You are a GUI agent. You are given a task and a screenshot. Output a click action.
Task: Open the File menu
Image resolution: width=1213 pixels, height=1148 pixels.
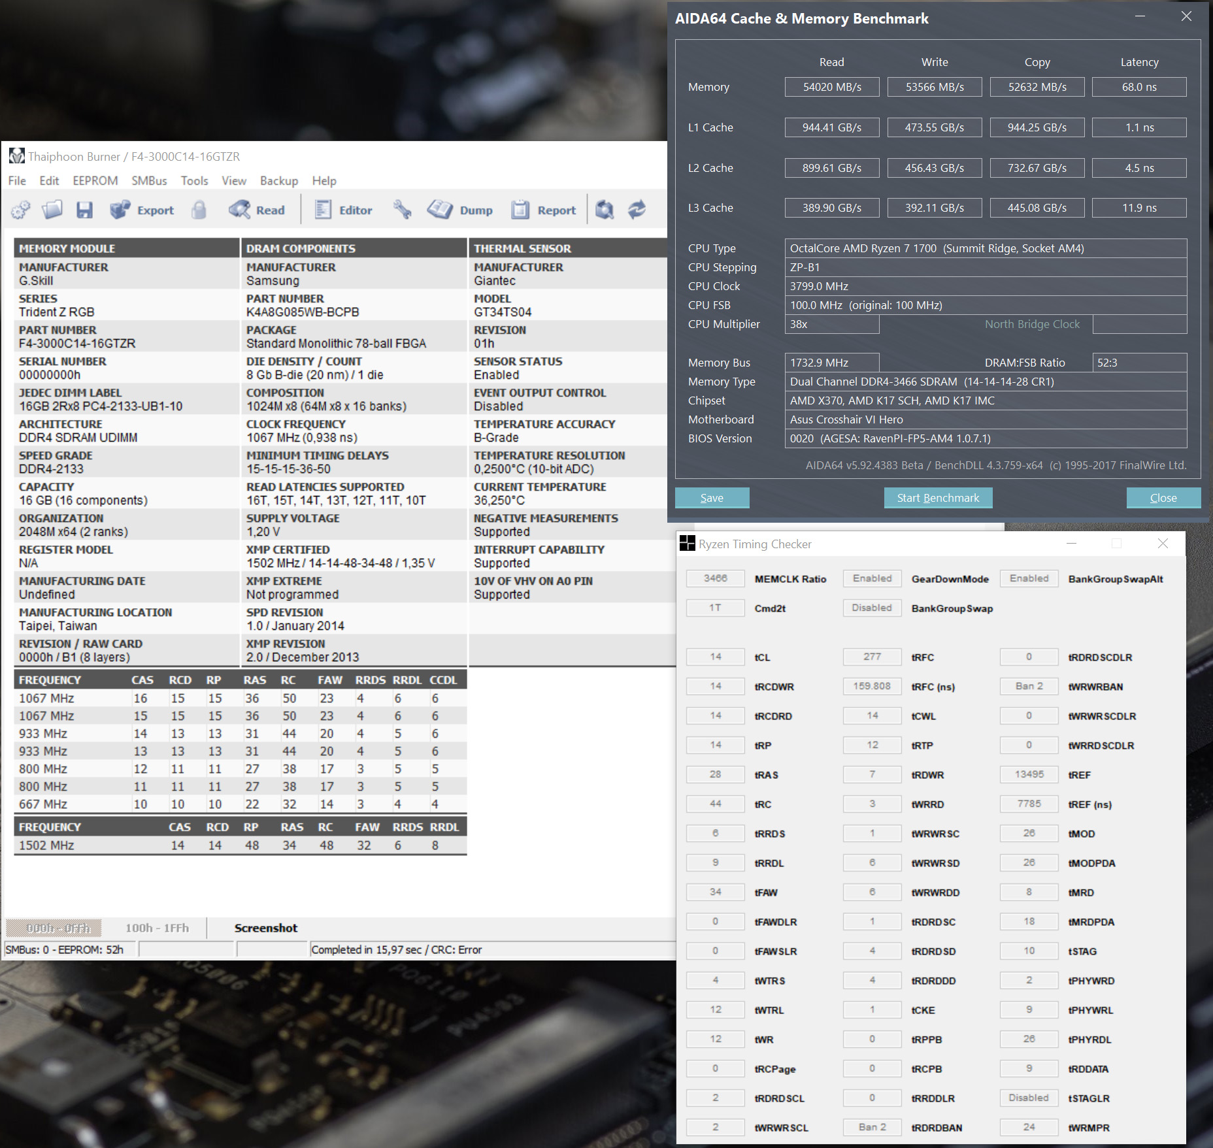click(x=17, y=181)
